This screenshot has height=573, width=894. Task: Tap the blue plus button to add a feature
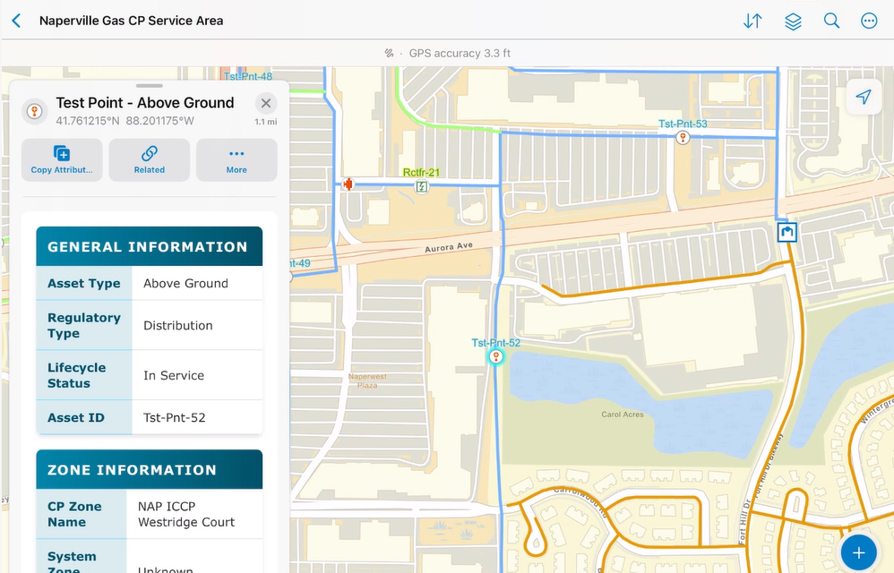857,552
